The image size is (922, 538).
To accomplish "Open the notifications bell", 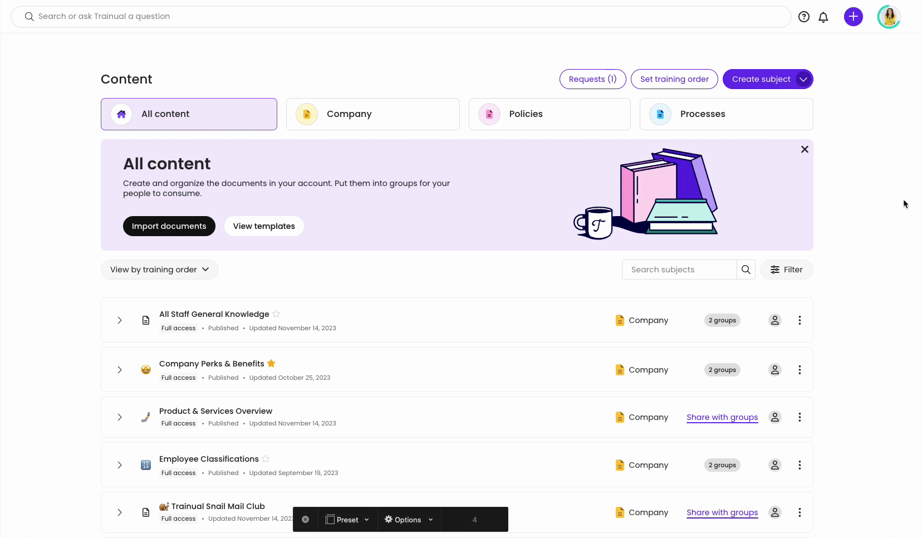I will click(823, 17).
